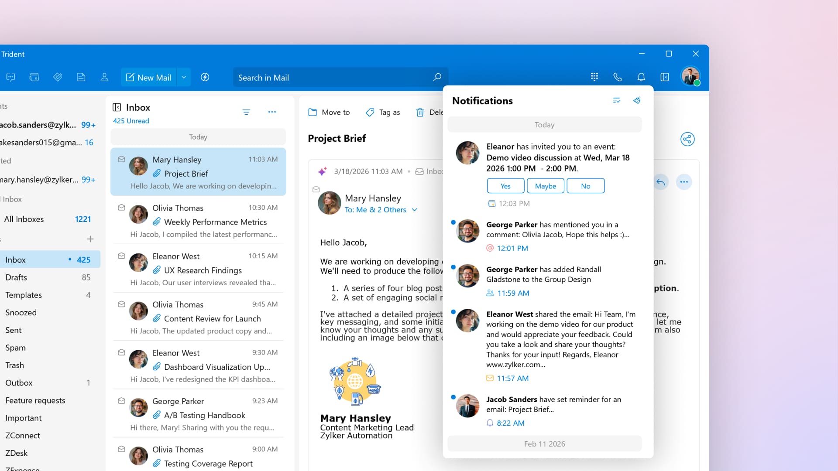Expand the To: Me & 2 Others recipients
The width and height of the screenshot is (838, 471).
pyautogui.click(x=414, y=210)
